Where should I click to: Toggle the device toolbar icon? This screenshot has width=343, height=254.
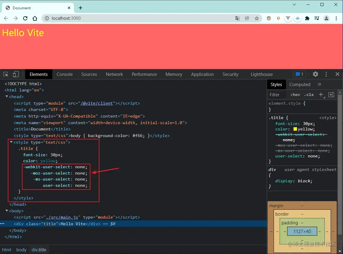[x=16, y=74]
